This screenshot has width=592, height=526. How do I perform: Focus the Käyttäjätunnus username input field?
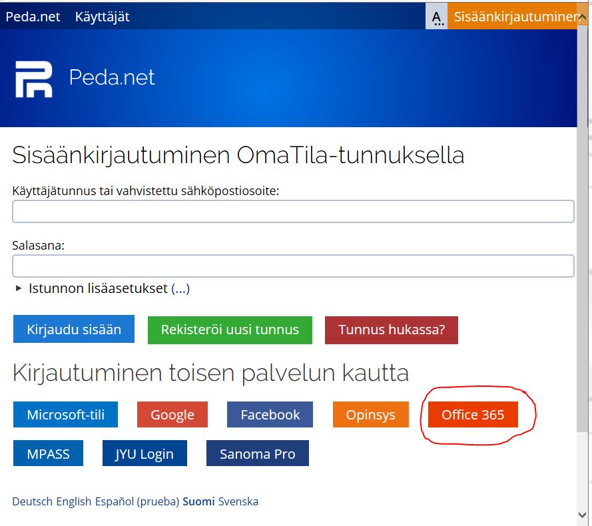293,211
